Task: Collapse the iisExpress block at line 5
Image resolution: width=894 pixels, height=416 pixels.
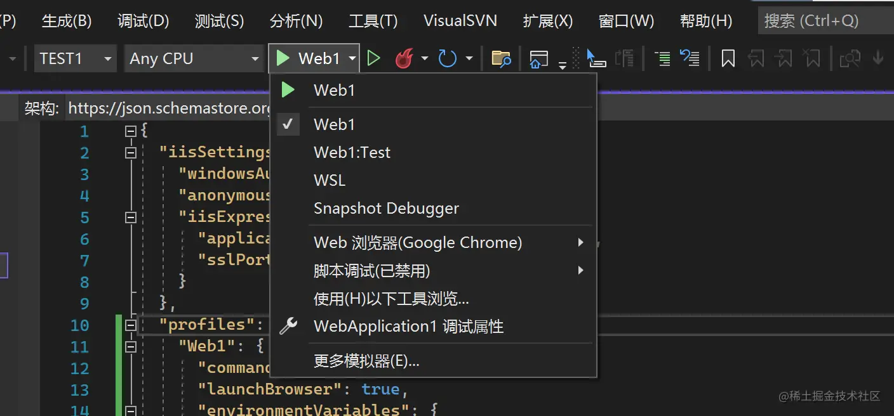Action: coord(131,218)
